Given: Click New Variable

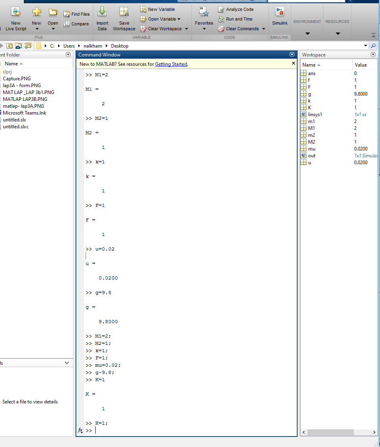Looking at the screenshot, I should click(157, 9).
